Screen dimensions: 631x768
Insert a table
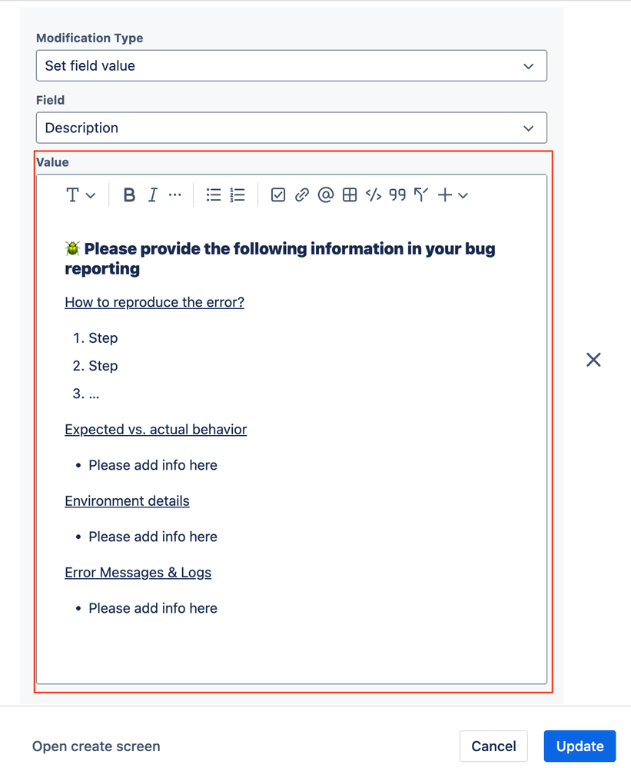pos(349,194)
